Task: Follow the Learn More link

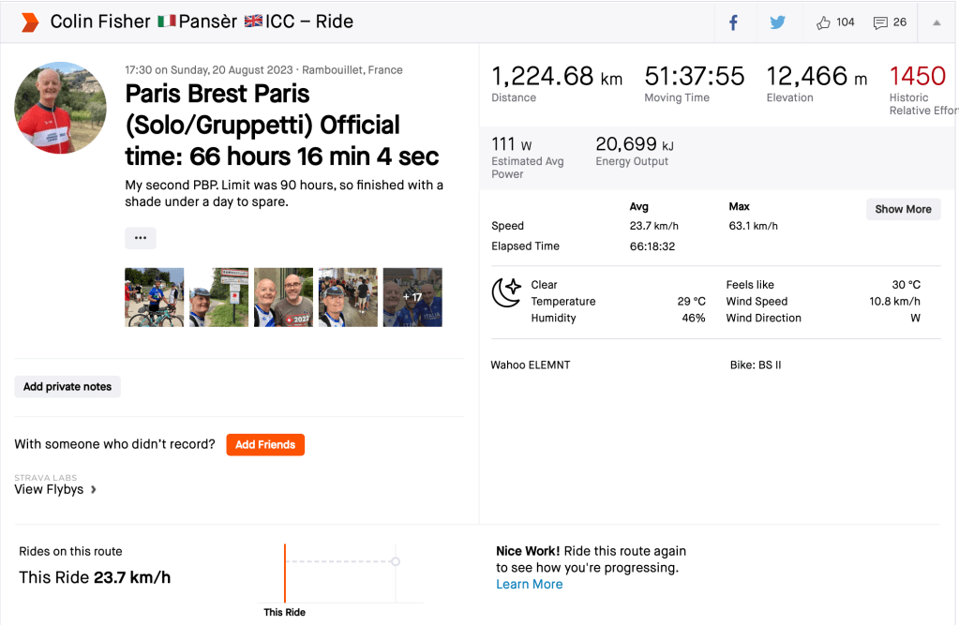Action: click(x=529, y=584)
